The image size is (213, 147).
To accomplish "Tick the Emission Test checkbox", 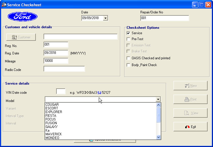I will (128, 45).
